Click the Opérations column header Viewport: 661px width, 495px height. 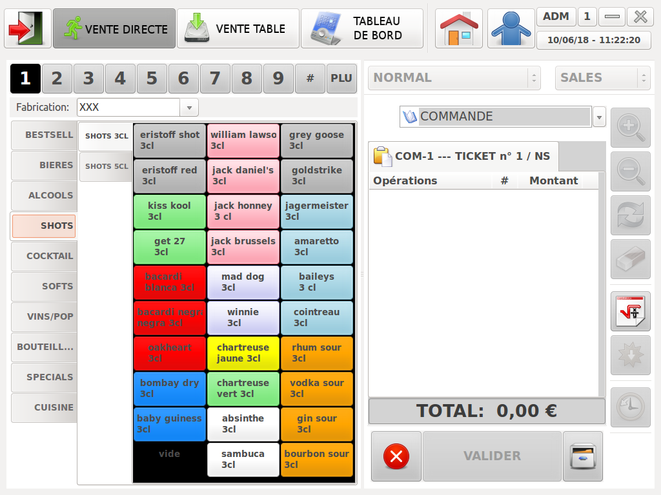click(x=430, y=180)
